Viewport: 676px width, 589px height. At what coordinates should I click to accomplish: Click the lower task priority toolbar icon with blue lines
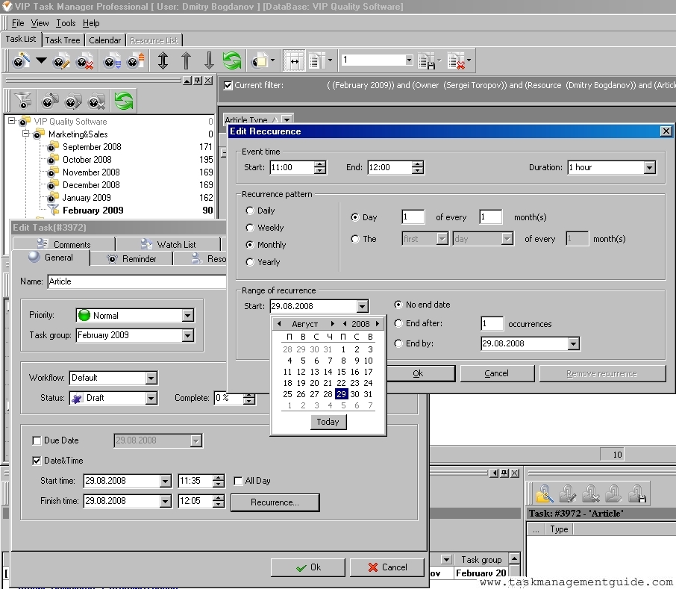pyautogui.click(x=113, y=60)
